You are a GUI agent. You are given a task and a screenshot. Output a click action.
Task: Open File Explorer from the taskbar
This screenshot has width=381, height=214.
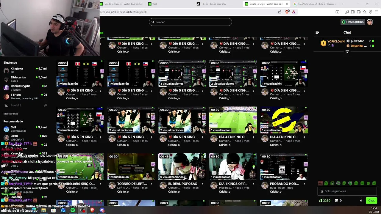43,210
